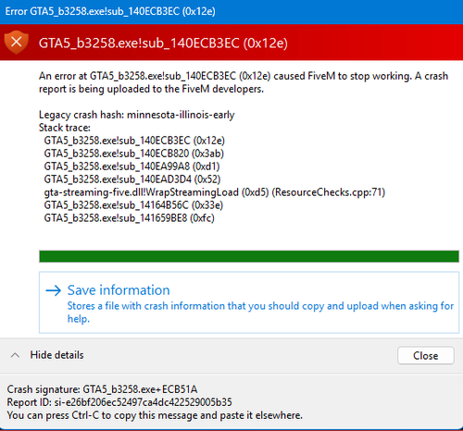Collapse details with the chevron up icon

click(15, 355)
